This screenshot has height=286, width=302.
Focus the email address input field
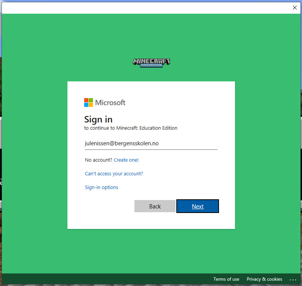[x=151, y=143]
